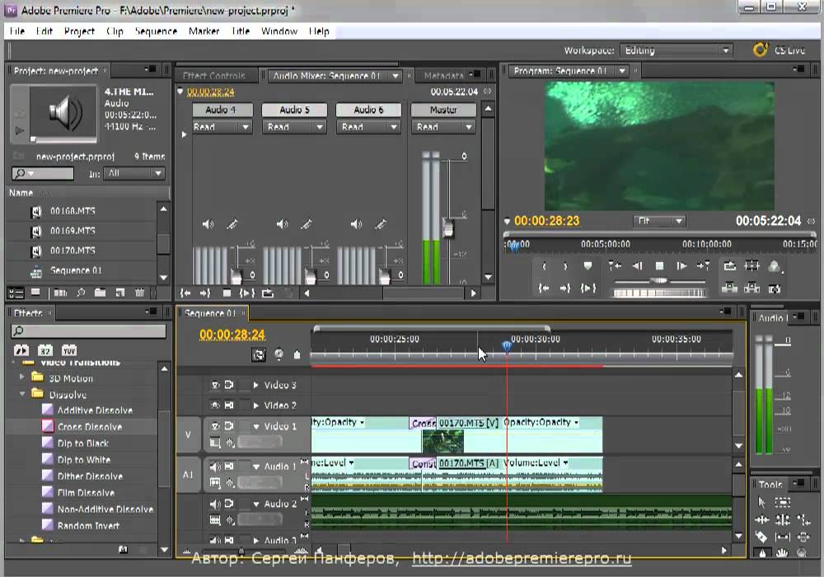Click Go to Out Point in Program monitor

565,288
